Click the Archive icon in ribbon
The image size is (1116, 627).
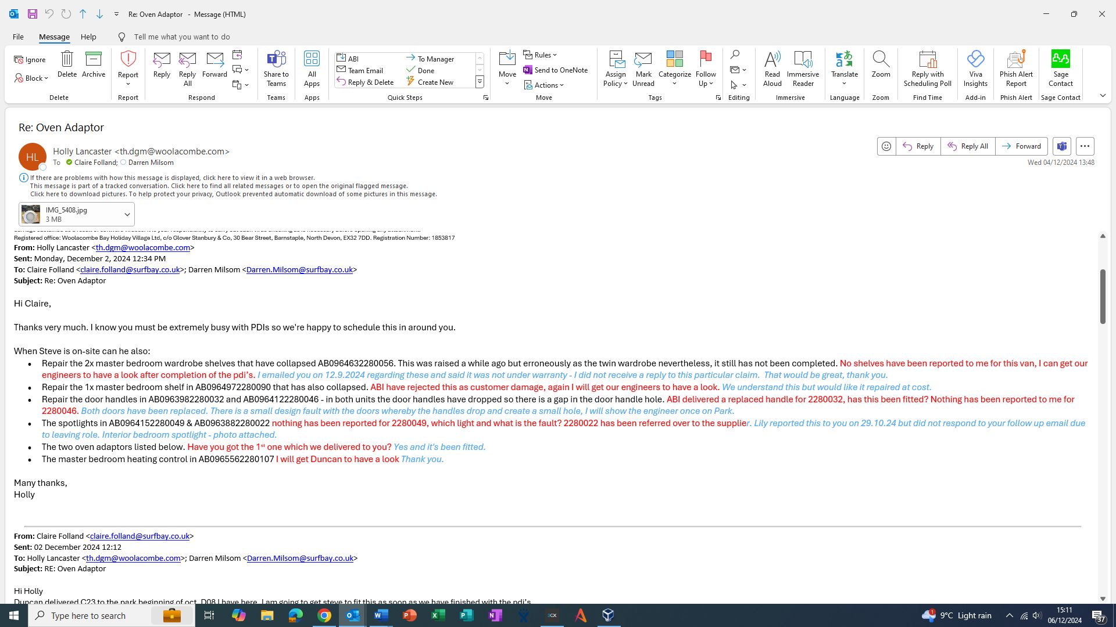coord(93,64)
